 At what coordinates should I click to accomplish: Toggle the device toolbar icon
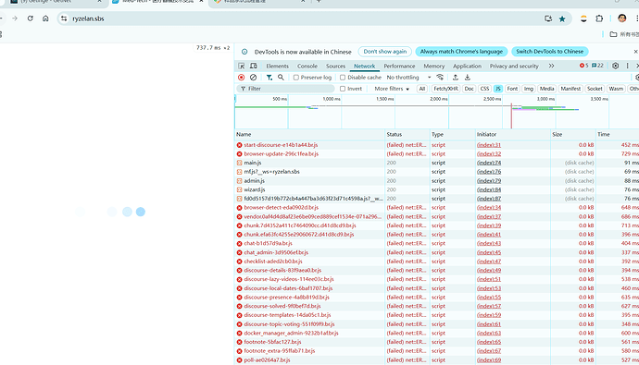click(254, 66)
